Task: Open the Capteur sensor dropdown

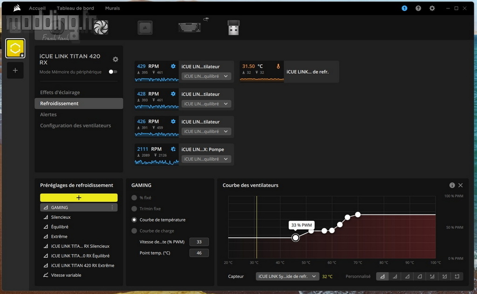Action: (x=287, y=276)
